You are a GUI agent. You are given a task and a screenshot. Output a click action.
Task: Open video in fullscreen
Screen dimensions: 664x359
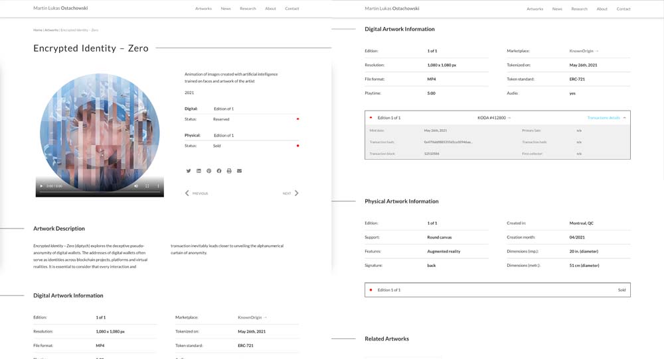pos(147,186)
